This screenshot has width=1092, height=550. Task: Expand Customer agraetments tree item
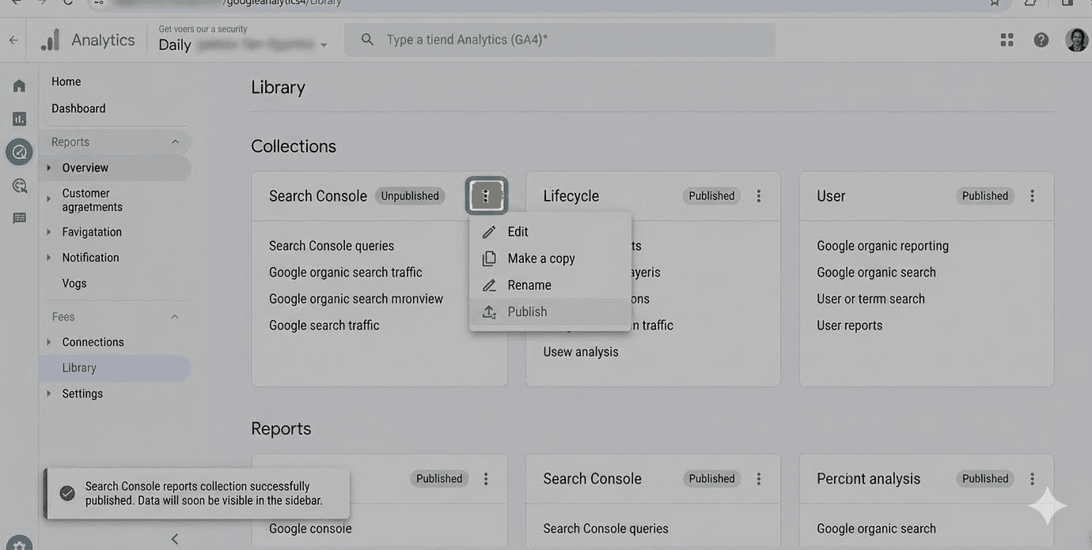[x=49, y=198]
